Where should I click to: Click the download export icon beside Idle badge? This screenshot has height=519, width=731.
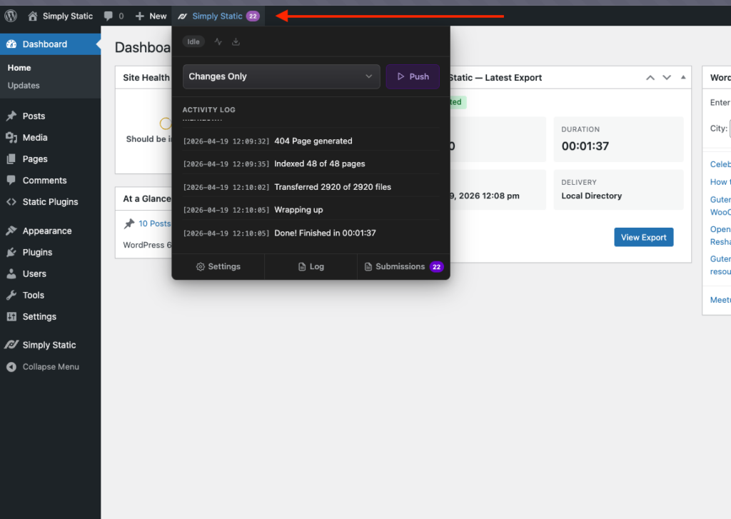coord(236,41)
